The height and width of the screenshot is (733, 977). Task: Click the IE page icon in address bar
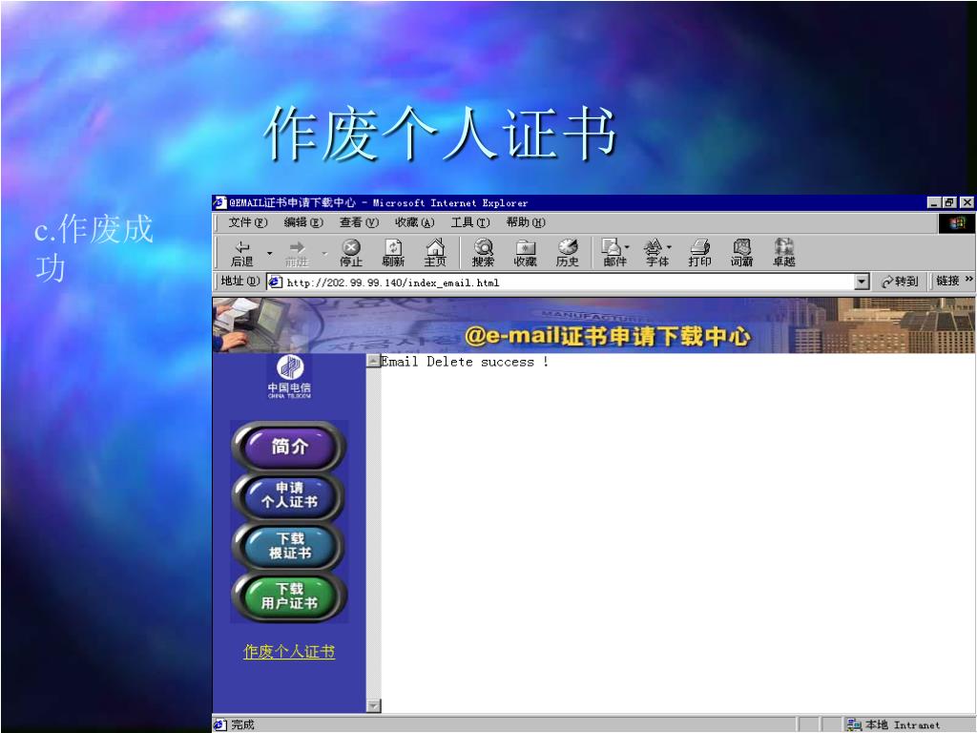coord(275,283)
